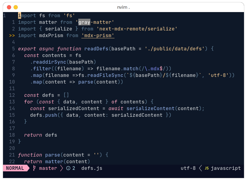
Task: Click the NORMAL mode indicator
Action: coord(15,168)
